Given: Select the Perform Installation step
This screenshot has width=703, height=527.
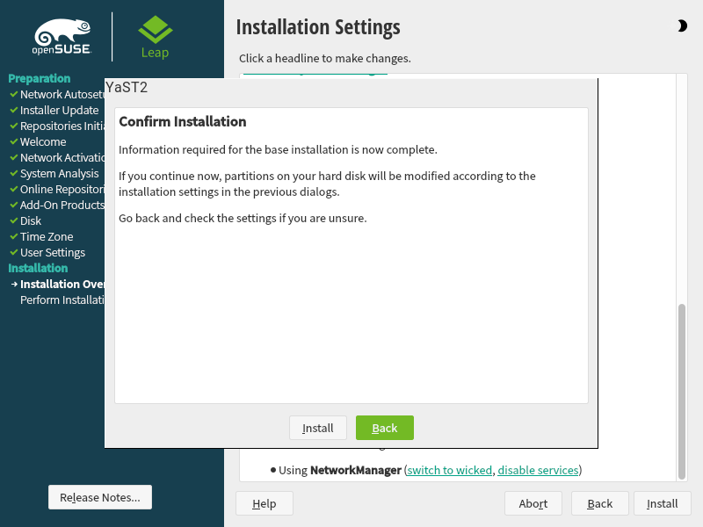Looking at the screenshot, I should pyautogui.click(x=62, y=300).
